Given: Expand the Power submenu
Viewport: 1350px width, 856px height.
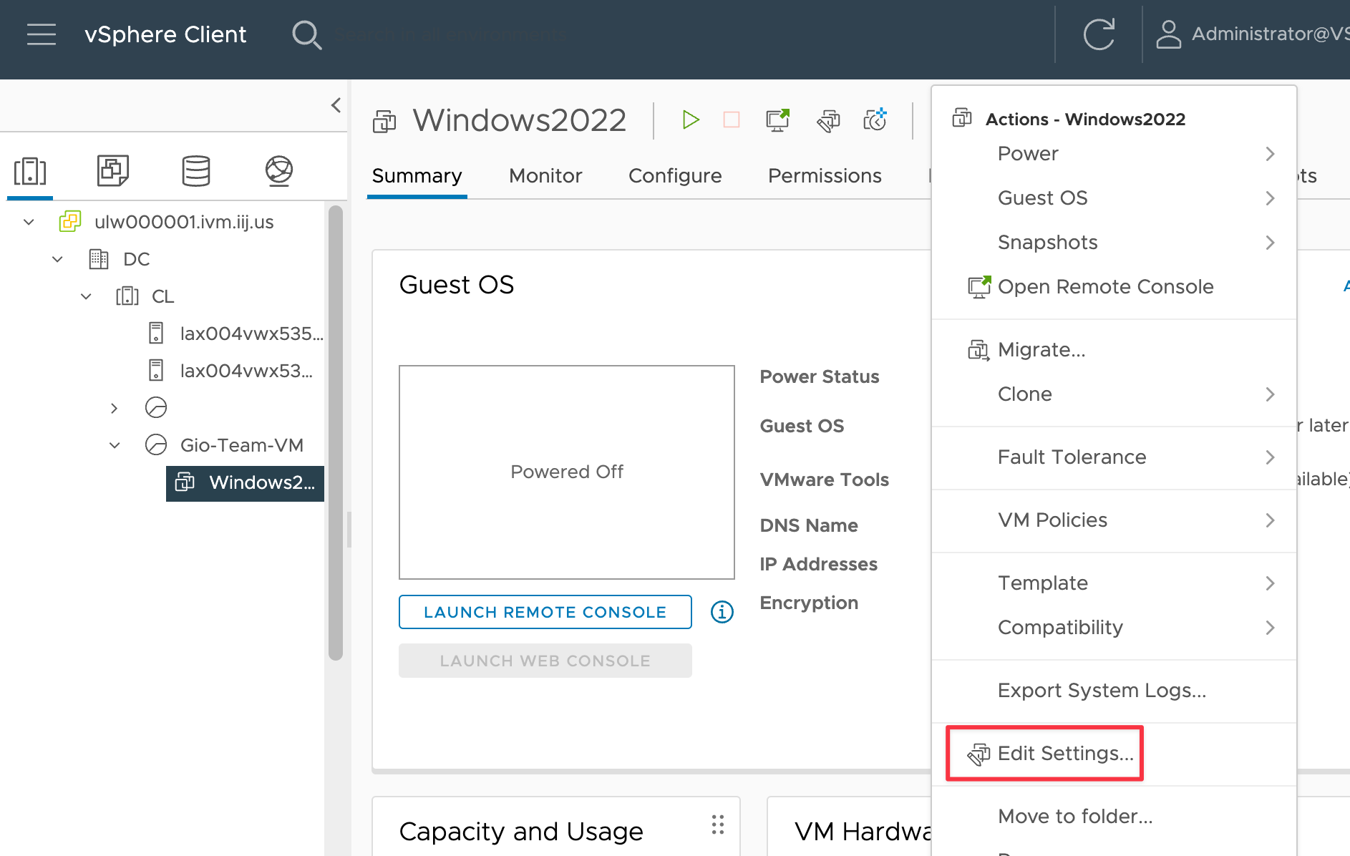Looking at the screenshot, I should 1114,154.
